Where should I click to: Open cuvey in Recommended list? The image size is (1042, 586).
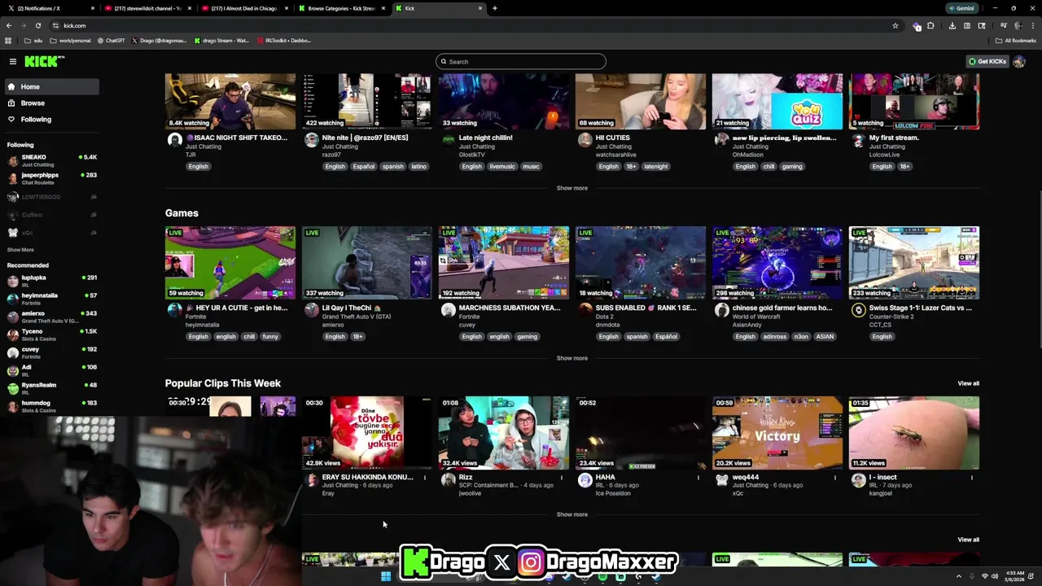pos(51,352)
